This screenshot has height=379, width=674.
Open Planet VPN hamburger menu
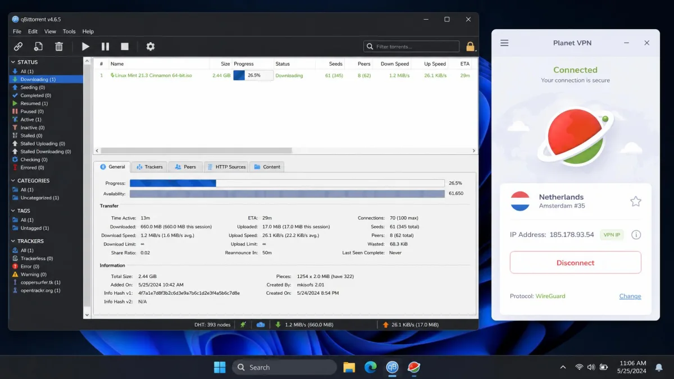(504, 43)
